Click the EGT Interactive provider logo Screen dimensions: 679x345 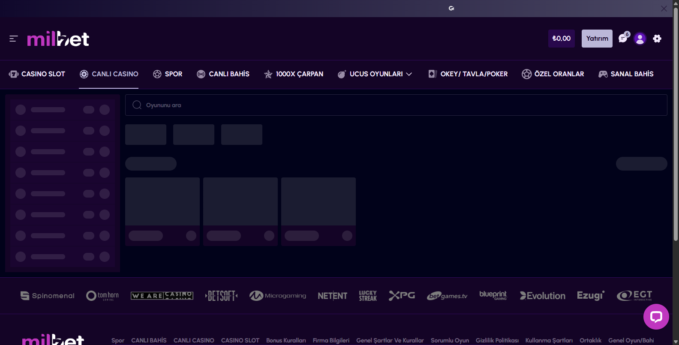634,296
